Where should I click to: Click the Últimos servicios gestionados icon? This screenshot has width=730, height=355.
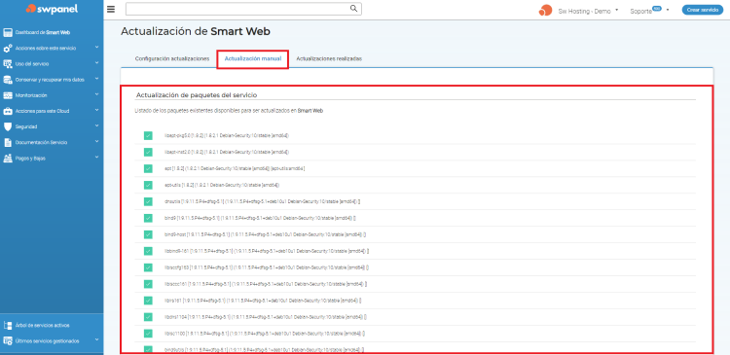click(x=8, y=341)
